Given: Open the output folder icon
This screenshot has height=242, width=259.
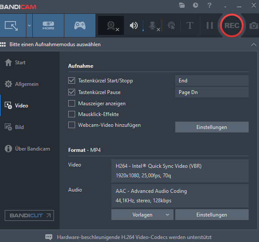Looking at the screenshot, I should (x=182, y=5).
